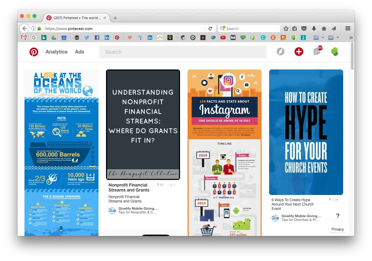Screen dimensions: 372x261
Task: Open the Ads menu
Action: tap(79, 52)
